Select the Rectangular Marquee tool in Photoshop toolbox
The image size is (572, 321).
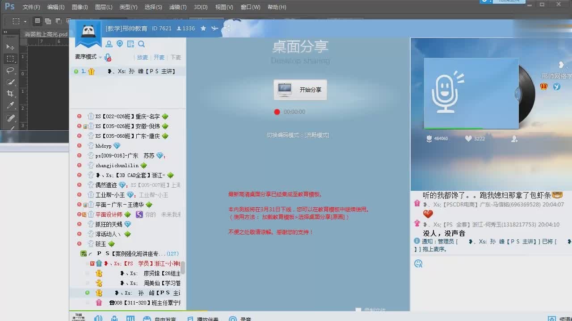(10, 58)
